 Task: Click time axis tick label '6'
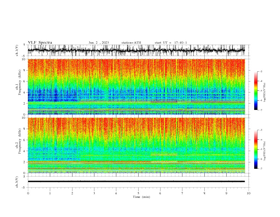[x=160, y=193]
